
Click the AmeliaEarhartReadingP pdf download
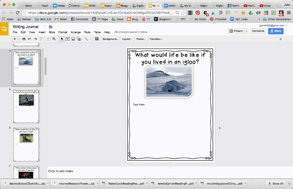click(x=172, y=183)
